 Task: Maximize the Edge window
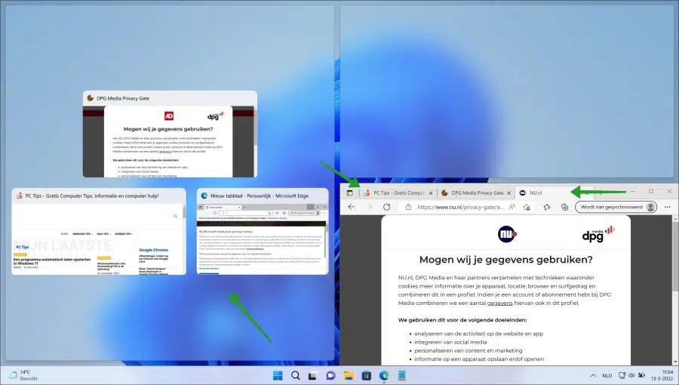(x=651, y=191)
